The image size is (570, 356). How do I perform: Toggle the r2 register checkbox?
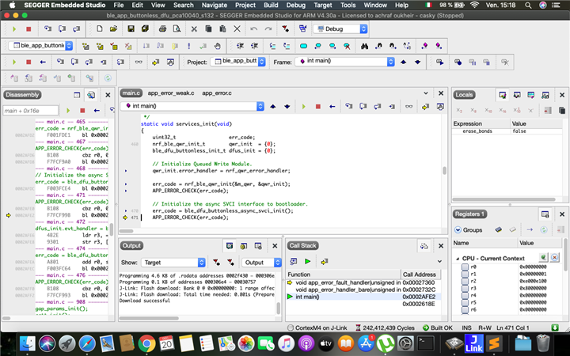(465, 281)
